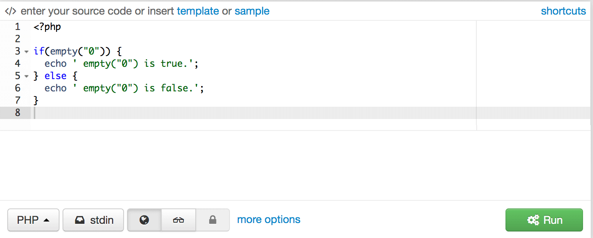Click the <?php opening tag on line 1

tap(47, 27)
